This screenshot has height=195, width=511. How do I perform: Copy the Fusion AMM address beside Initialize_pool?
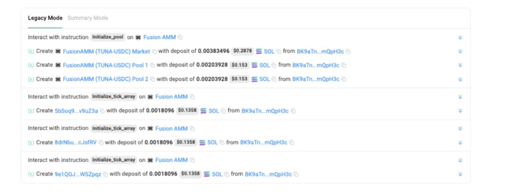[180, 37]
